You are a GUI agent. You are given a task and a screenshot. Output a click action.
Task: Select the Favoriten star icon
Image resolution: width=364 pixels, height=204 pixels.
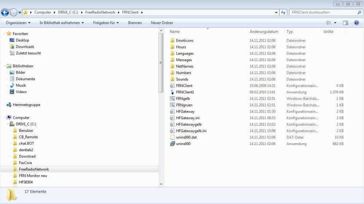[x=9, y=34]
